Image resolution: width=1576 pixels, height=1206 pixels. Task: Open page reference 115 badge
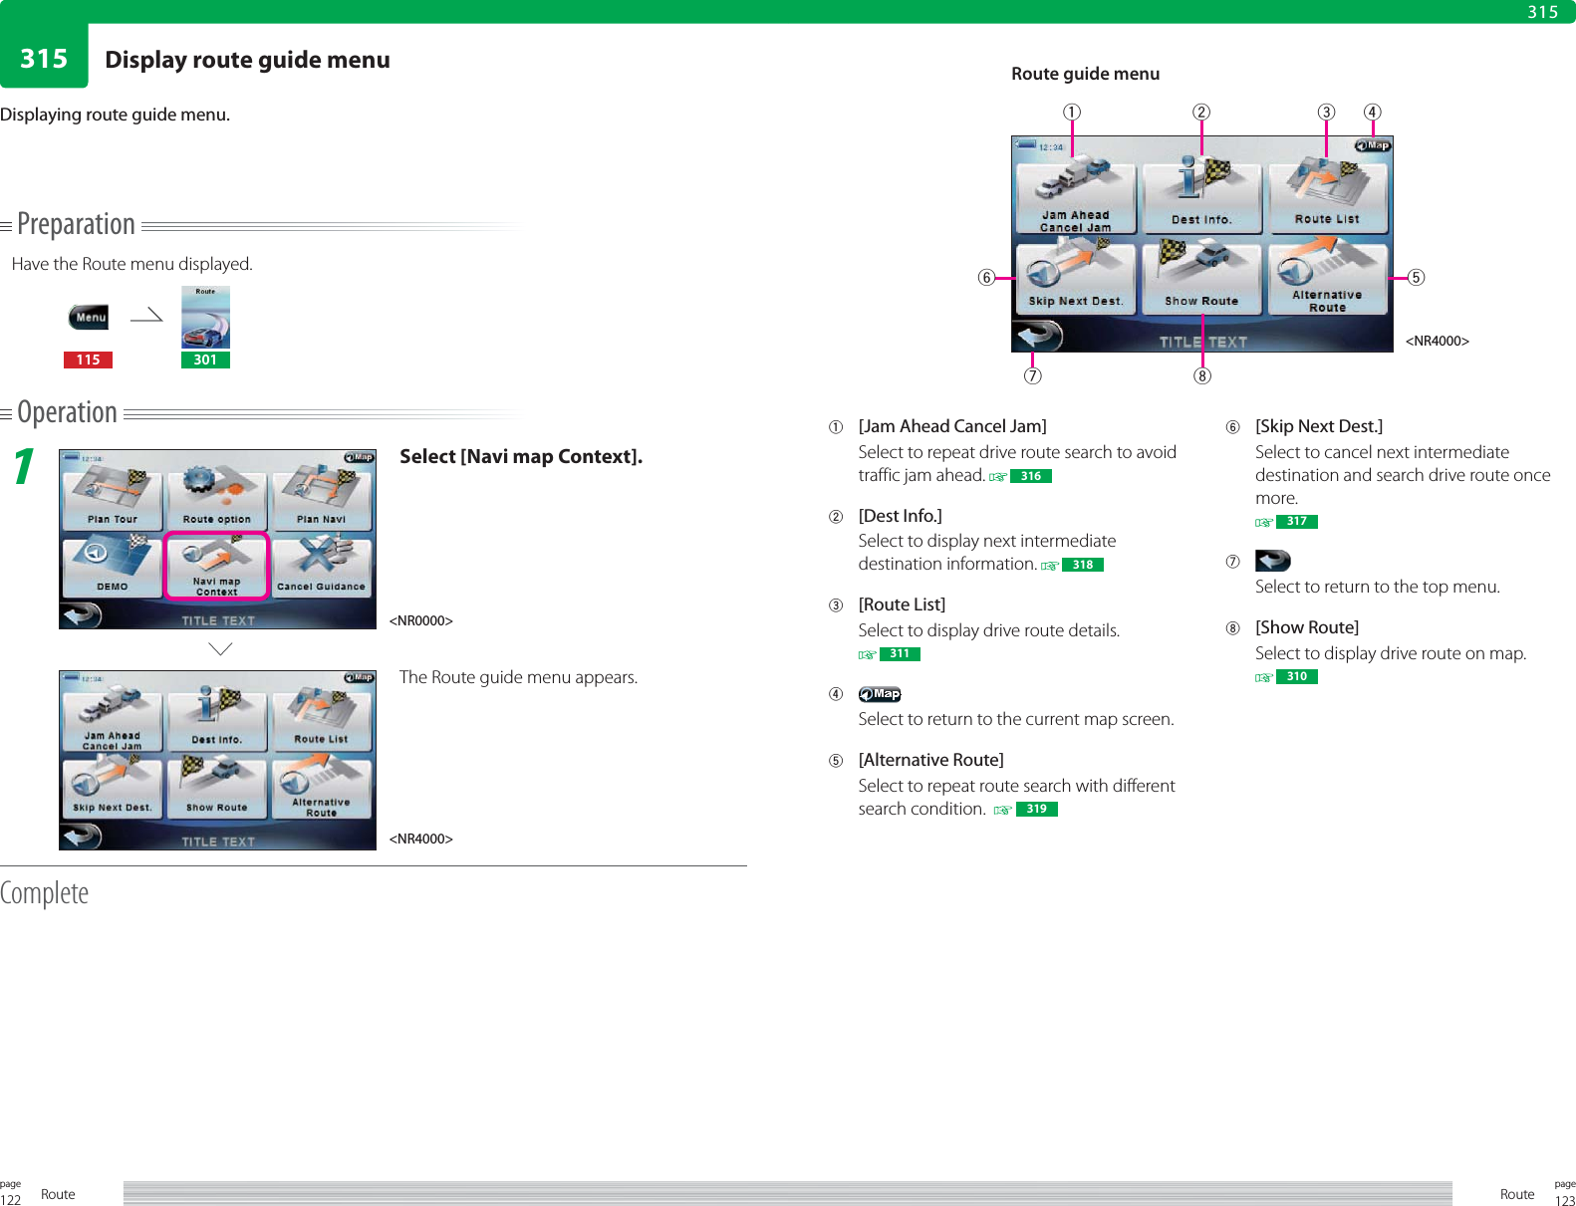(88, 360)
